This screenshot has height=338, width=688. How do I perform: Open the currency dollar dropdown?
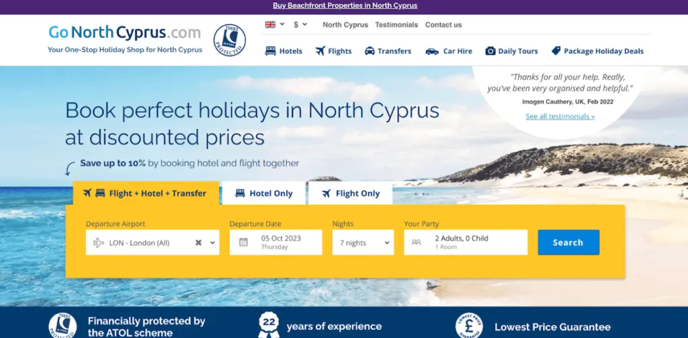(x=300, y=25)
